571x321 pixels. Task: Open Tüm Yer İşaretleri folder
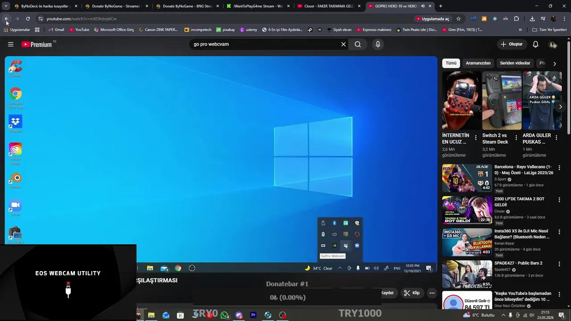pyautogui.click(x=550, y=30)
